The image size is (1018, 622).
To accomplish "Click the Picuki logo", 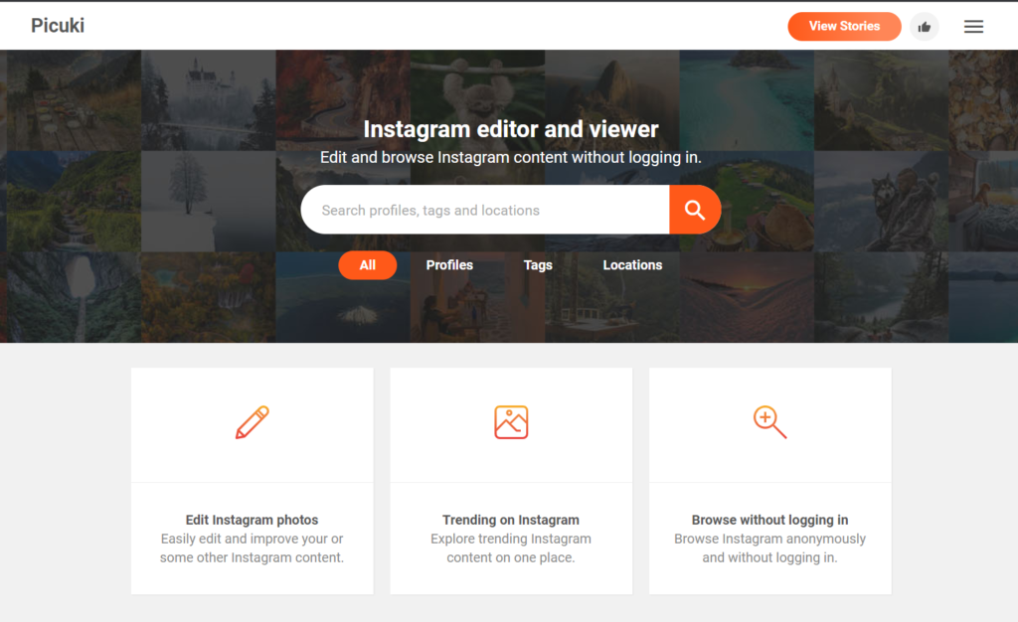I will coord(58,25).
